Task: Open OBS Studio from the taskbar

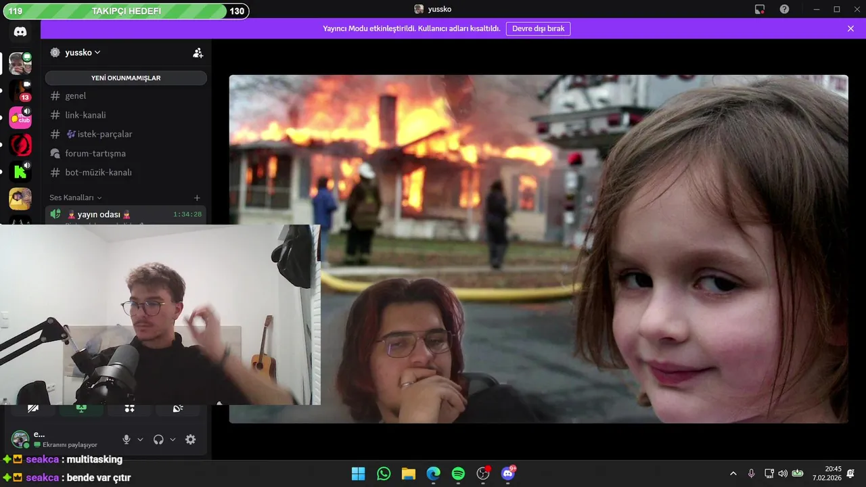Action: (x=483, y=473)
